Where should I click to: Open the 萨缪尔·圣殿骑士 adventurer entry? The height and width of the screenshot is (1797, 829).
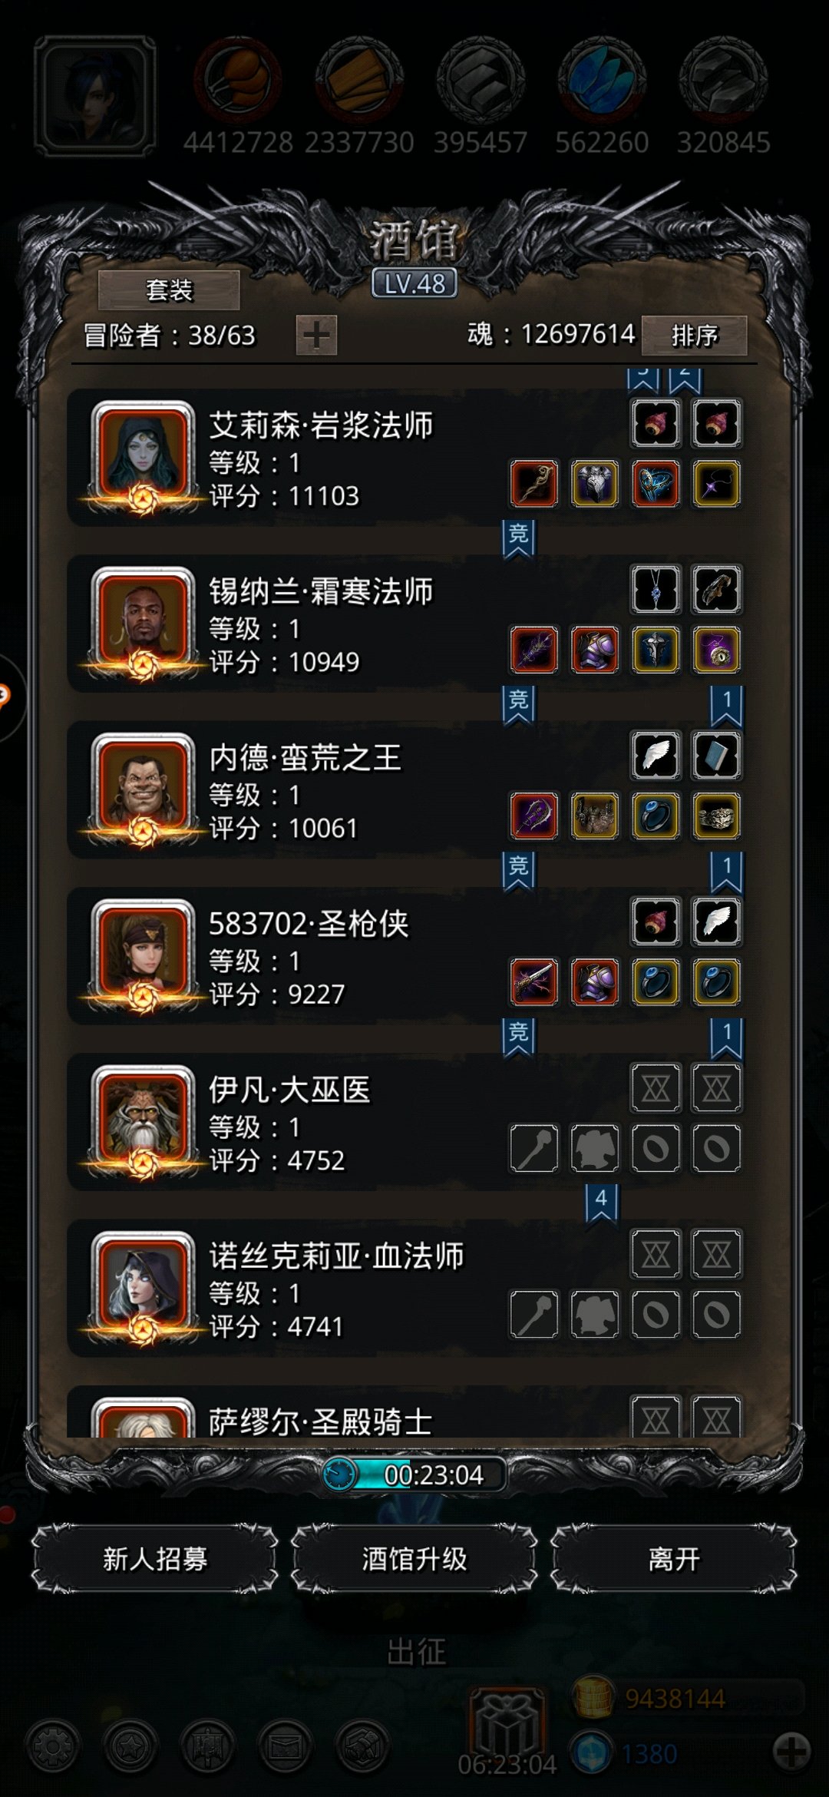(414, 1411)
